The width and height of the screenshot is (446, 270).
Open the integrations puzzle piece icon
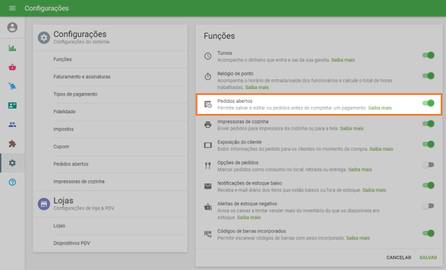(12, 144)
